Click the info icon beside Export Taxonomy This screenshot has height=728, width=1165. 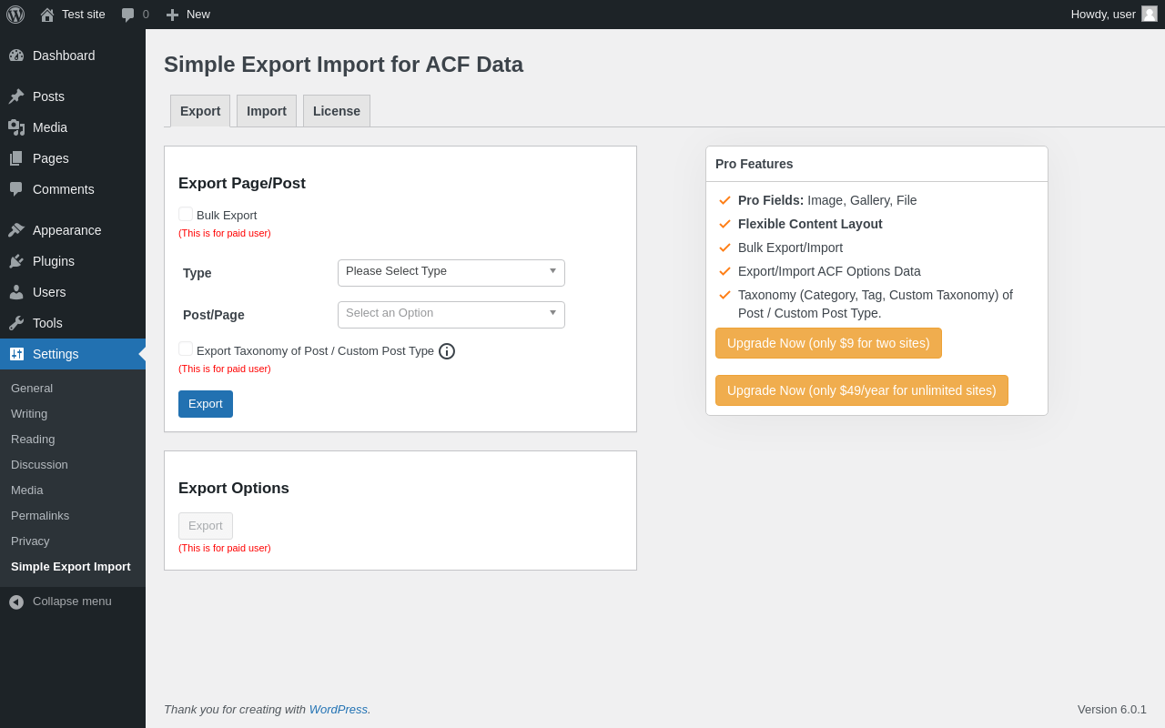pos(447,351)
